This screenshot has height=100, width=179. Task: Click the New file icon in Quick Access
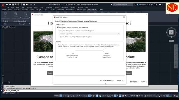tap(7, 4)
